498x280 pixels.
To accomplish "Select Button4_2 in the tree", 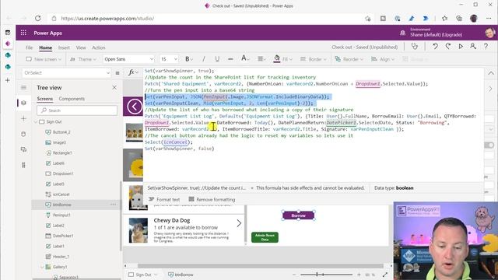I will pyautogui.click(x=61, y=132).
